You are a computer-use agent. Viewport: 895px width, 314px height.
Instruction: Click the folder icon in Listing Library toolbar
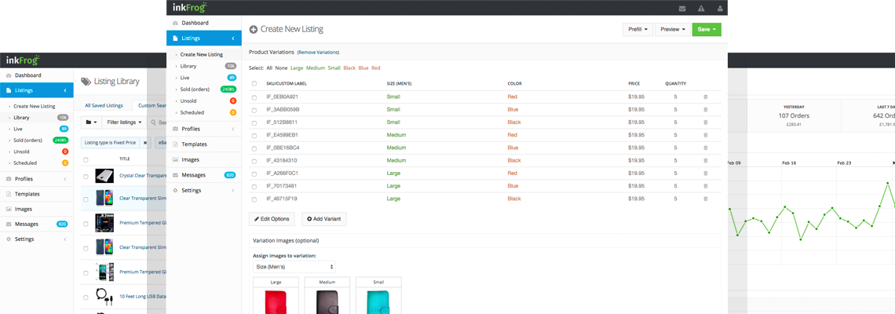(x=92, y=122)
